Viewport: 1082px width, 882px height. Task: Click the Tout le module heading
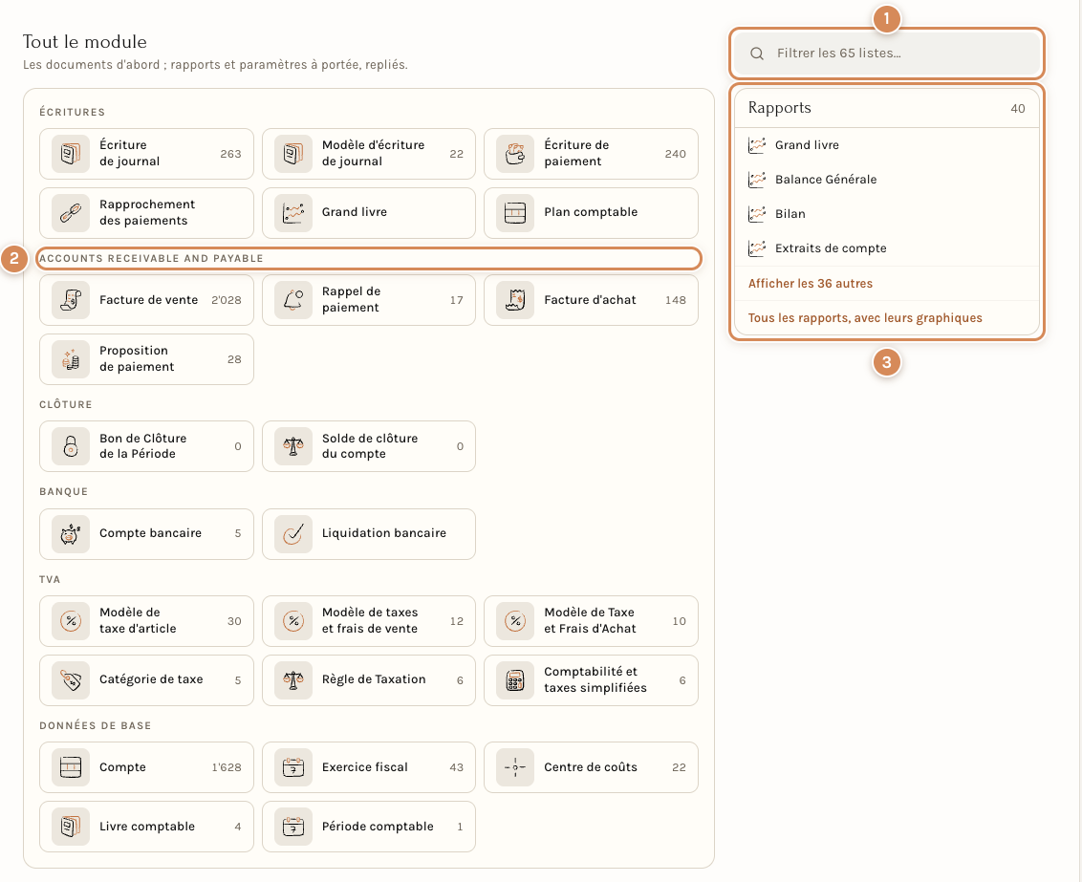coord(85,41)
